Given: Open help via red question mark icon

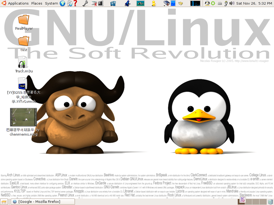Looking at the screenshot, I should [75, 3].
